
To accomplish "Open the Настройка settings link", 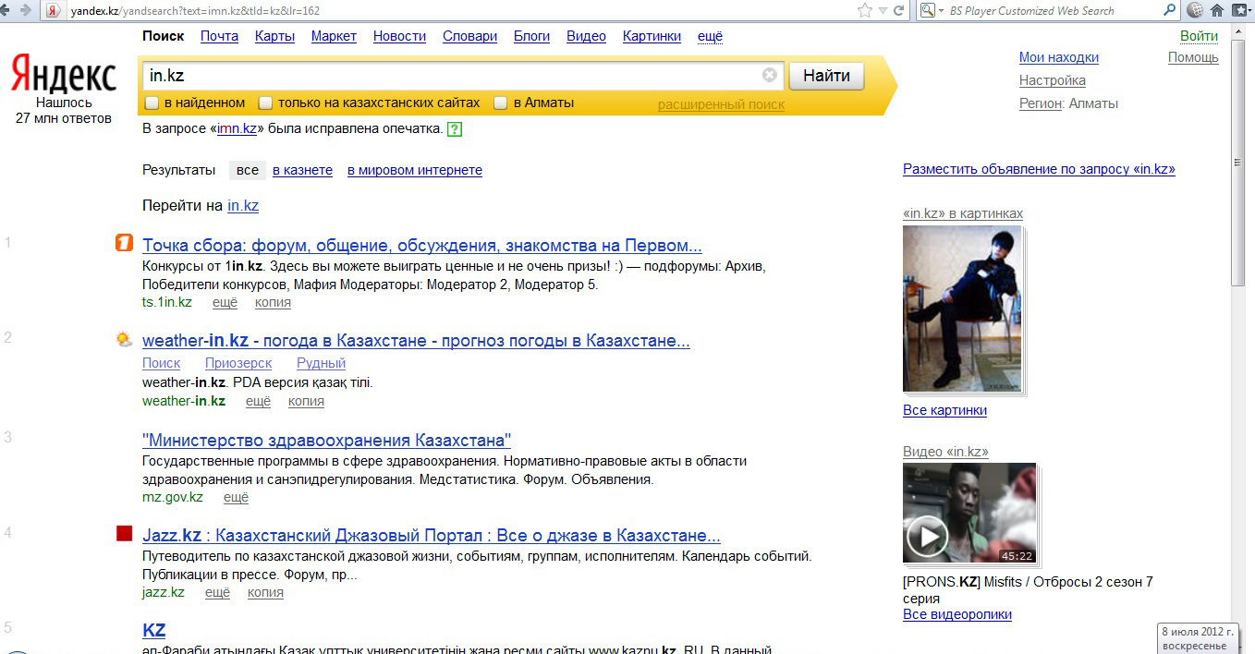I will tap(1053, 80).
